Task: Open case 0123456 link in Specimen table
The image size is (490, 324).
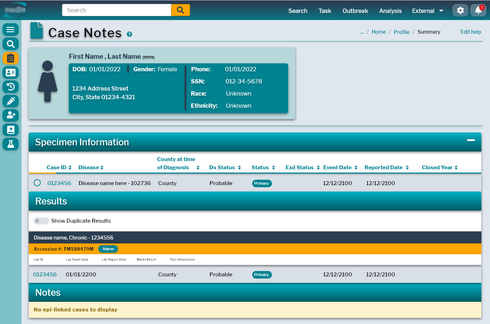Action: pos(59,183)
